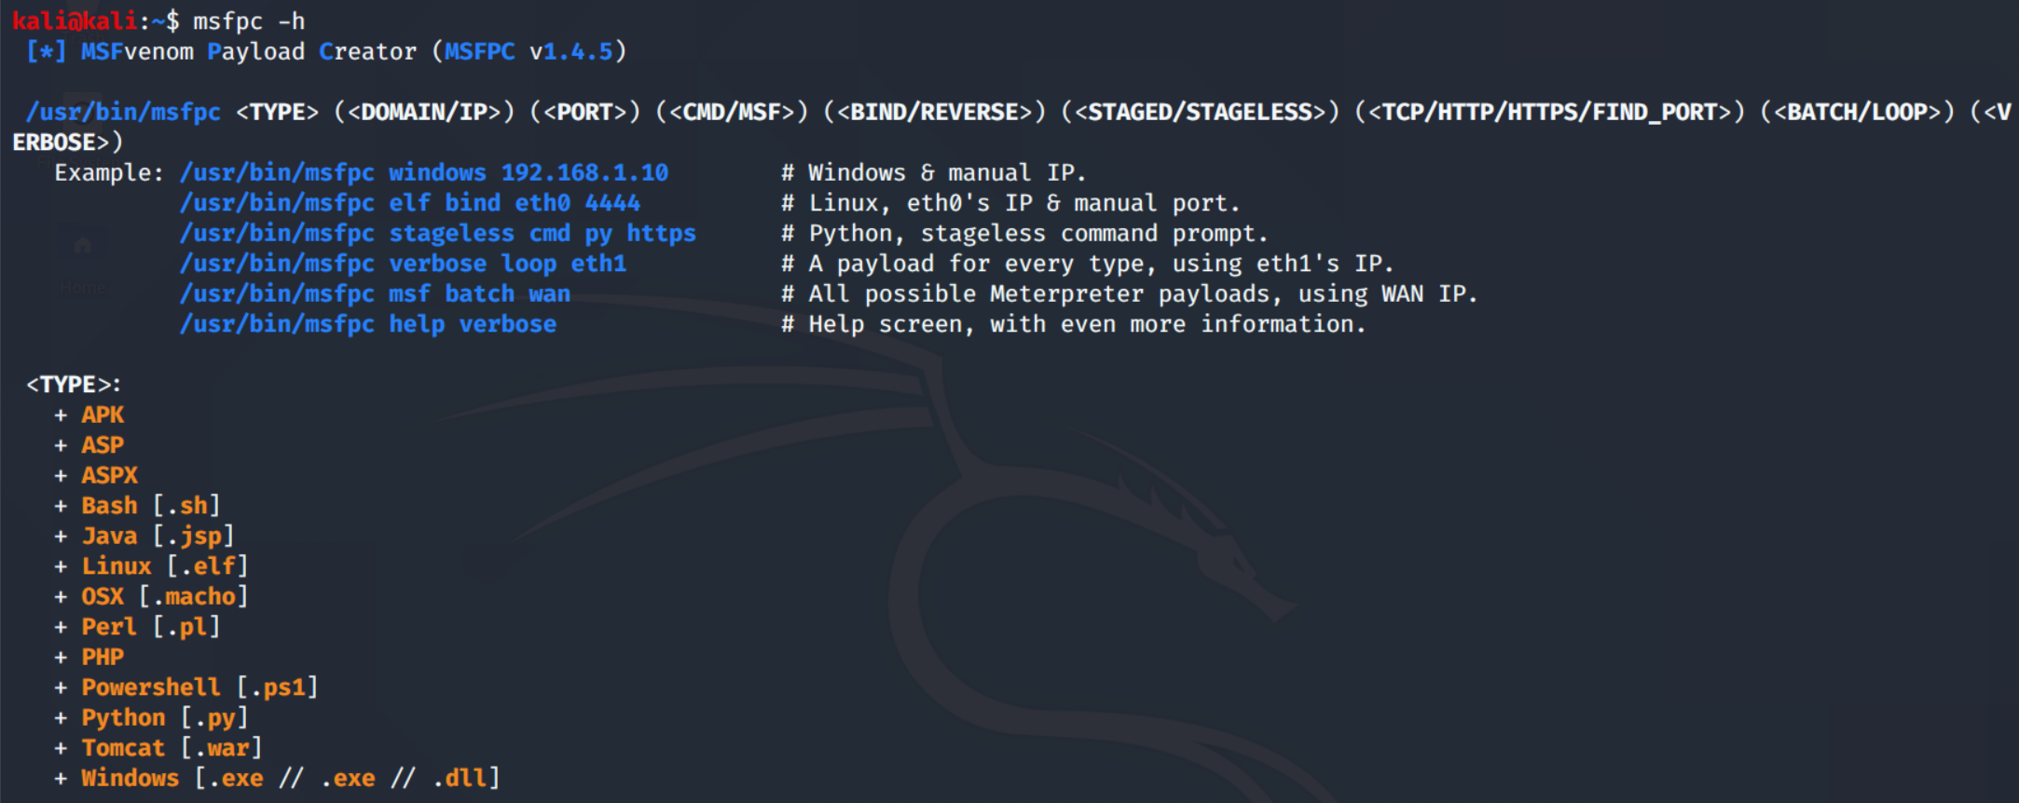2019x803 pixels.
Task: Select the APK type entry
Action: point(103,415)
